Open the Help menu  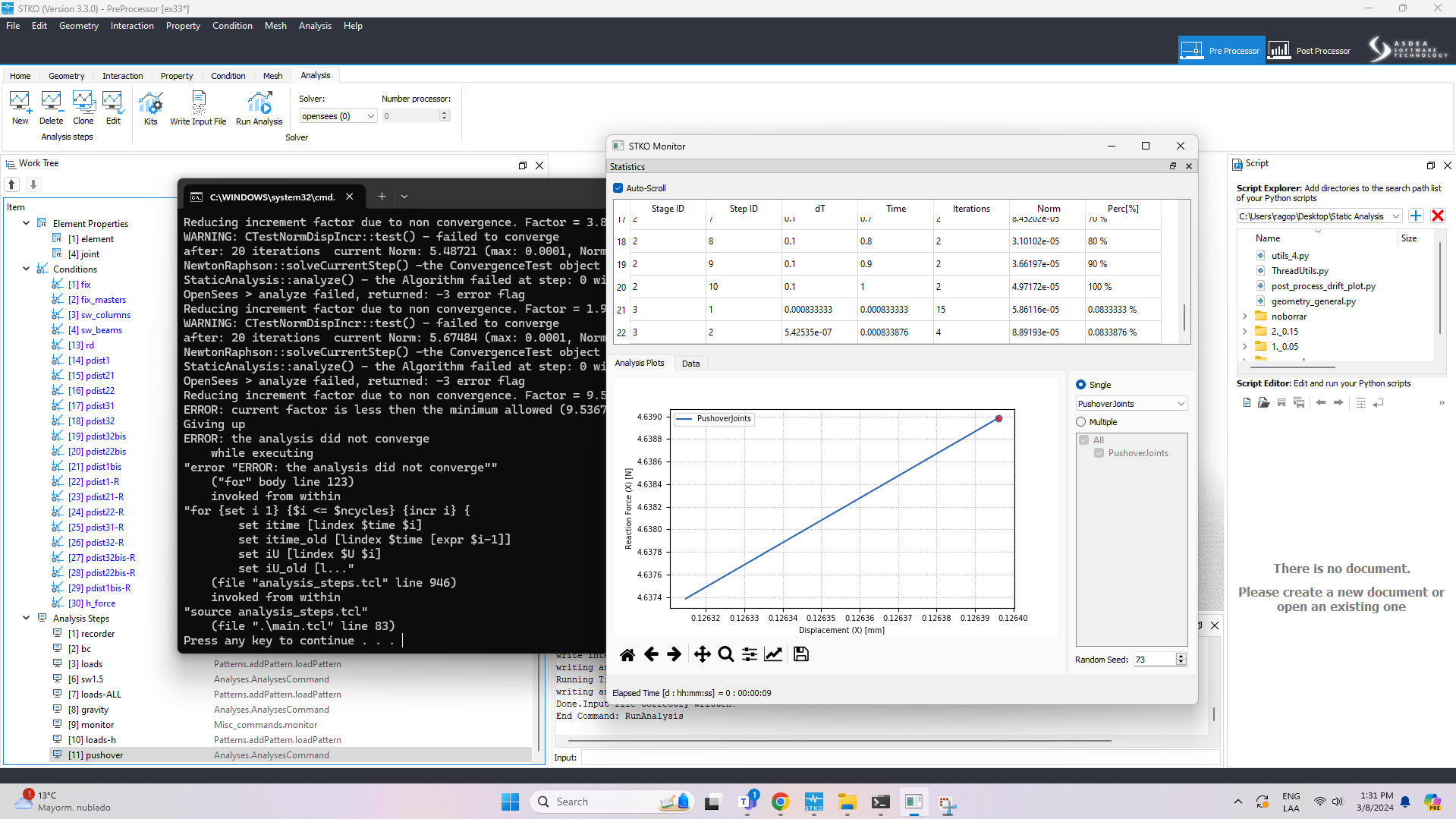coord(353,25)
